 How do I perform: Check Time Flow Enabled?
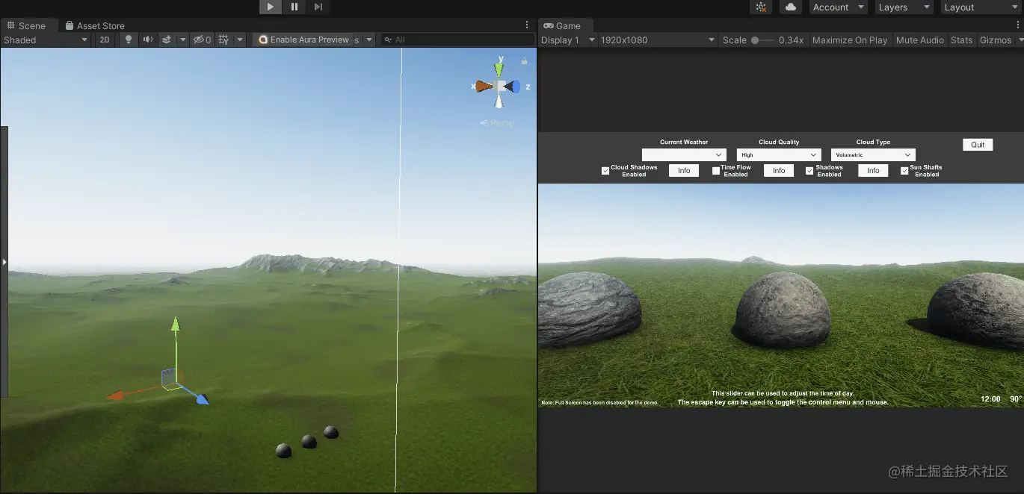[x=716, y=171]
